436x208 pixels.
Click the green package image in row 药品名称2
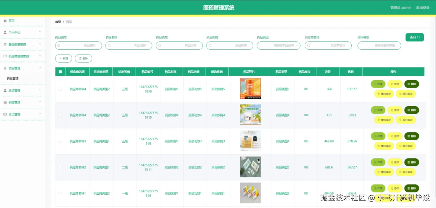[250, 167]
